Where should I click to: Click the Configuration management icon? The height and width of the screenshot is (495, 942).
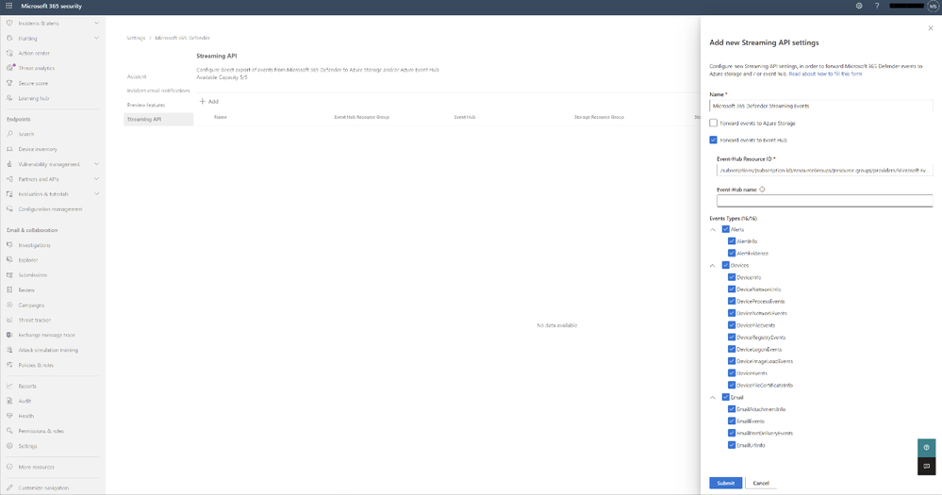[x=9, y=209]
